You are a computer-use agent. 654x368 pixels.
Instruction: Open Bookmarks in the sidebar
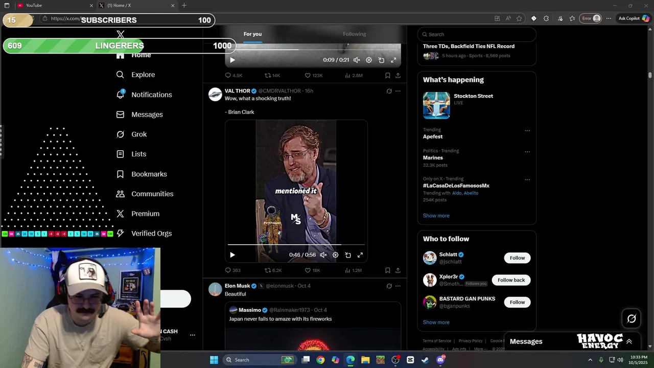(142, 174)
